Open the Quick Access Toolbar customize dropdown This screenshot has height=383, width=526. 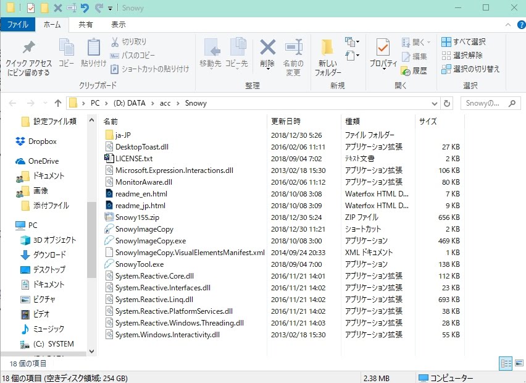pyautogui.click(x=110, y=9)
